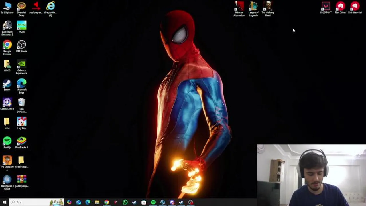This screenshot has width=366, height=206.
Task: Launch Euro Truck Simulator 2 shortcut
Action: pos(7,28)
